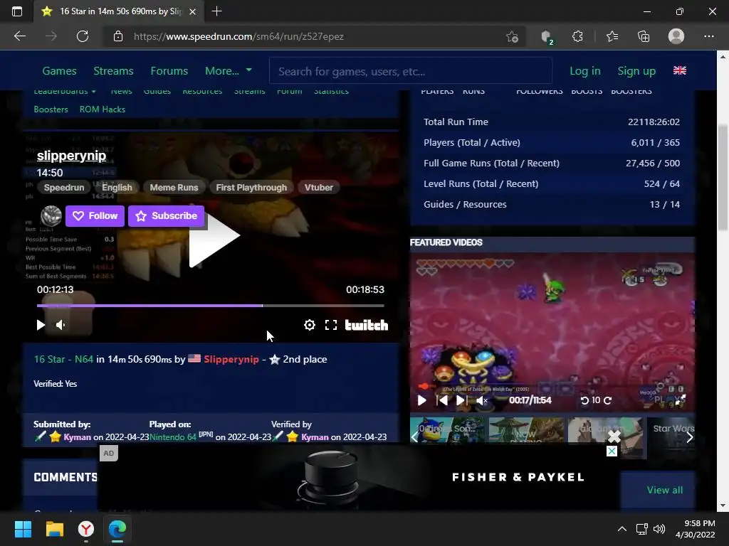The height and width of the screenshot is (546, 729).
Task: Mute the Twitch player volume
Action: point(61,325)
